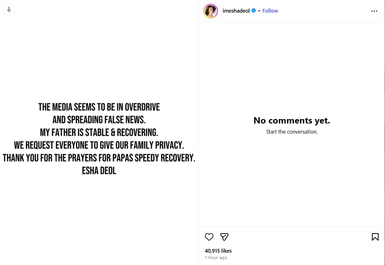Open the imeshadeol profile avatar
Image resolution: width=385 pixels, height=265 pixels.
click(x=211, y=11)
